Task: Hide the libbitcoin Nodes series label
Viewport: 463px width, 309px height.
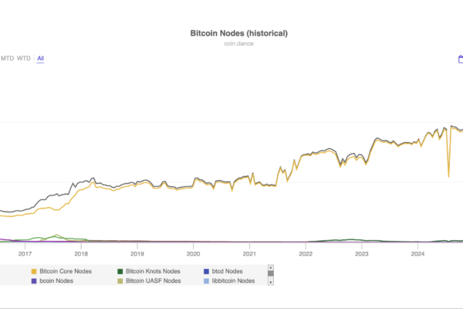Action: point(233,281)
